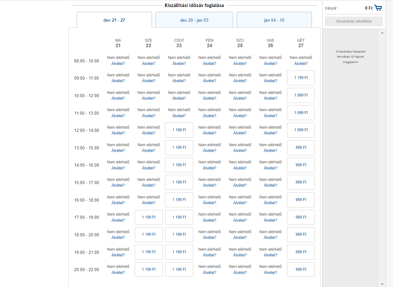
Task: Pick Wednesday 22 slot 17:00 - 19:00
Action: pyautogui.click(x=148, y=217)
